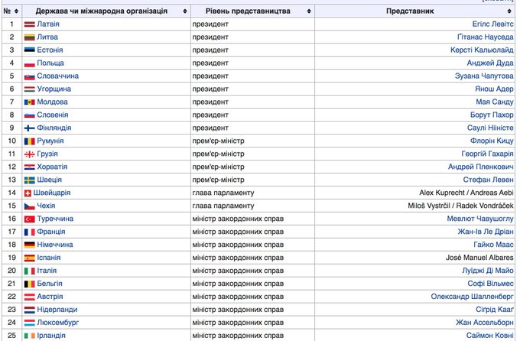Click the France flag icon
This screenshot has width=520, height=341.
pyautogui.click(x=30, y=232)
